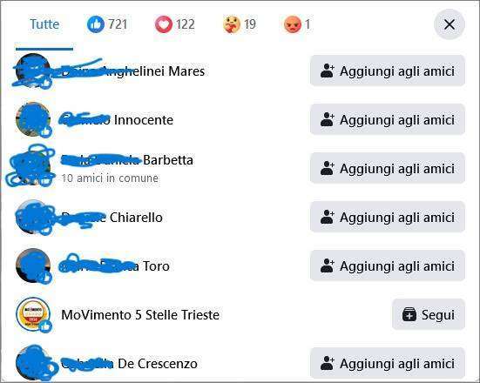Image resolution: width=480 pixels, height=383 pixels.
Task: Open Innocente profile link
Action: pyautogui.click(x=118, y=120)
